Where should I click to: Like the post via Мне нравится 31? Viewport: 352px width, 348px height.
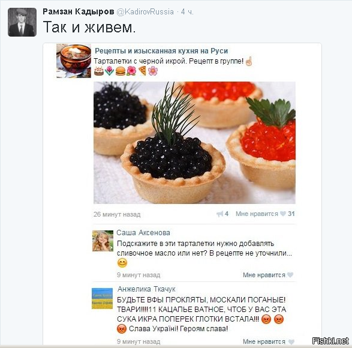(x=265, y=214)
